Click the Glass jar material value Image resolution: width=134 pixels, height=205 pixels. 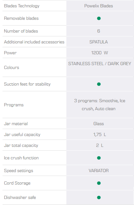click(99, 124)
